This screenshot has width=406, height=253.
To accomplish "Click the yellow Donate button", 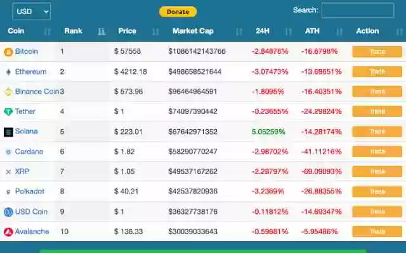I will [x=178, y=12].
